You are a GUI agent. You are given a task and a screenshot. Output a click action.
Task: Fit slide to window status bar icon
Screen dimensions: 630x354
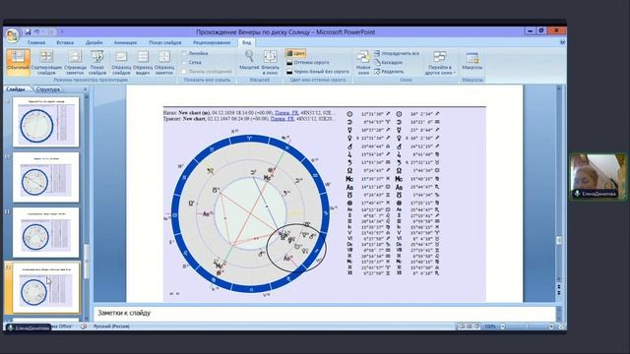click(x=562, y=326)
